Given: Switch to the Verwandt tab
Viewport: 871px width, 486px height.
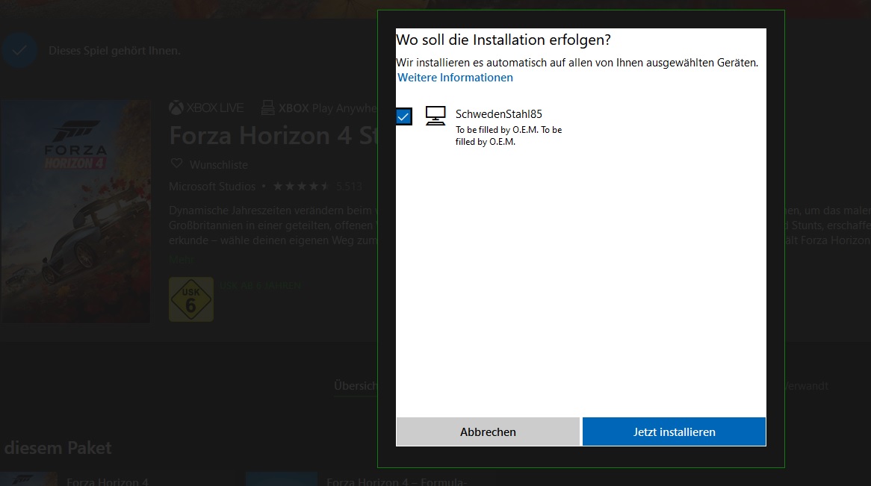Looking at the screenshot, I should (806, 385).
